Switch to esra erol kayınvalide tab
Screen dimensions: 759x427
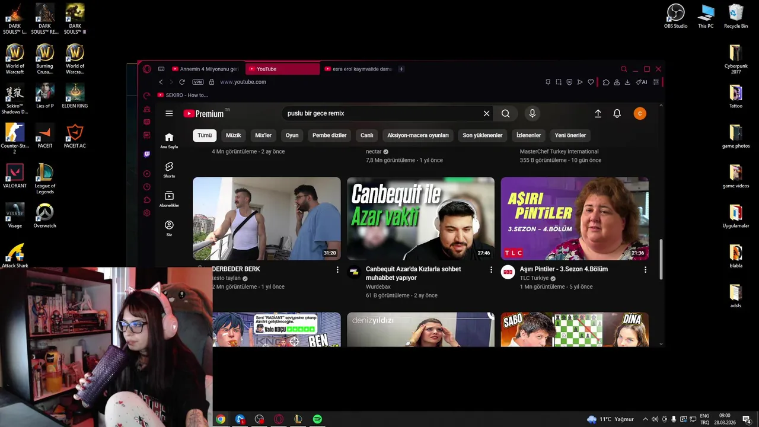coord(358,69)
